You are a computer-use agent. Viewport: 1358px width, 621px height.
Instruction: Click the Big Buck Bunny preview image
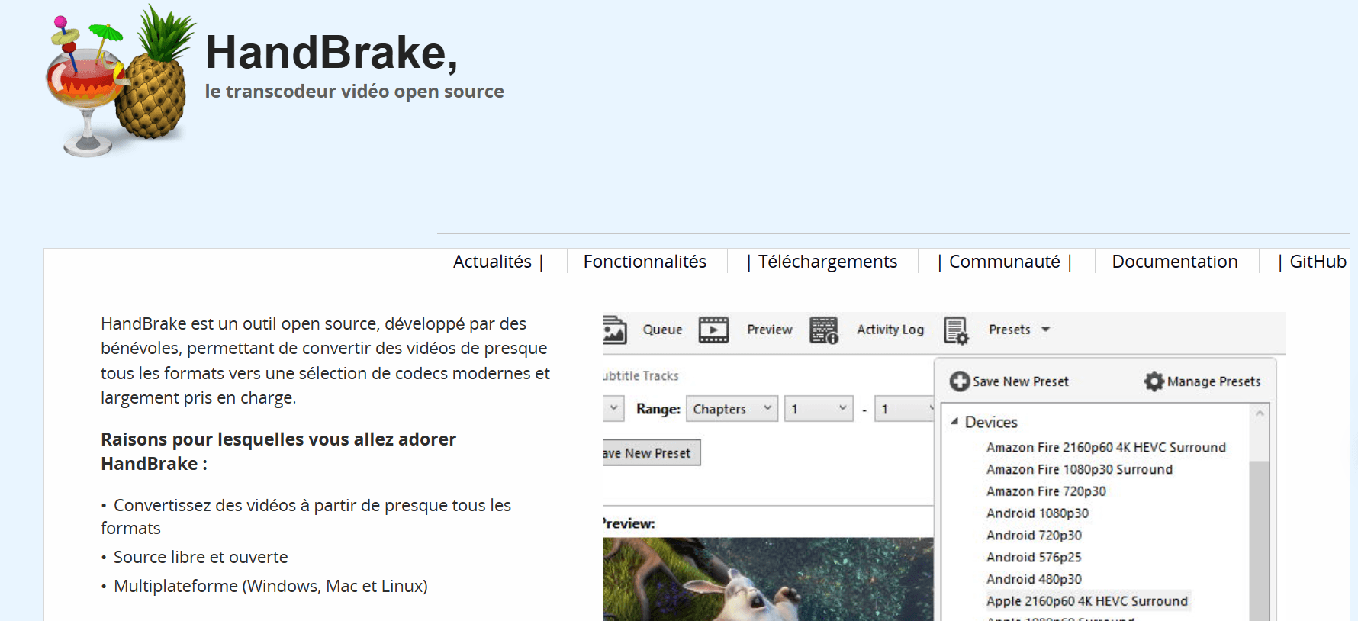[767, 579]
